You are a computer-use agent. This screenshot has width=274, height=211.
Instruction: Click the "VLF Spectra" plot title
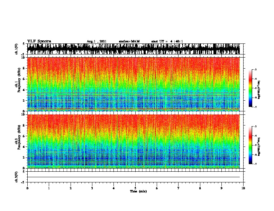pyautogui.click(x=39, y=41)
